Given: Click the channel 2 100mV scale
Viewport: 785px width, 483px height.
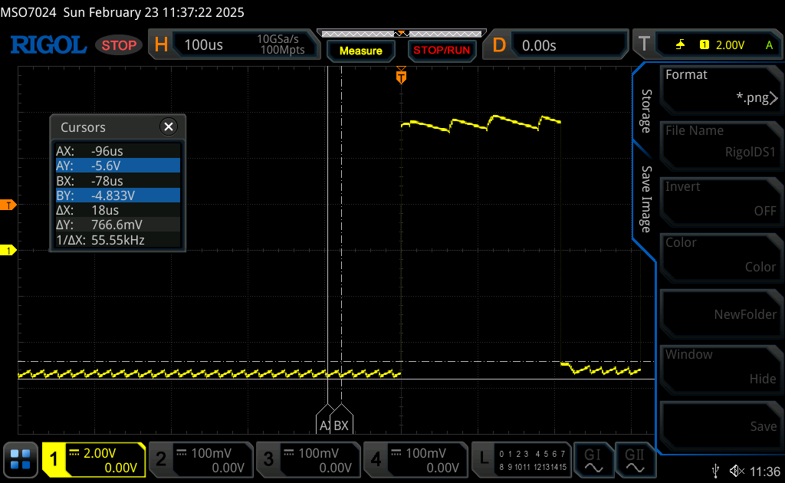Looking at the screenshot, I should (212, 453).
